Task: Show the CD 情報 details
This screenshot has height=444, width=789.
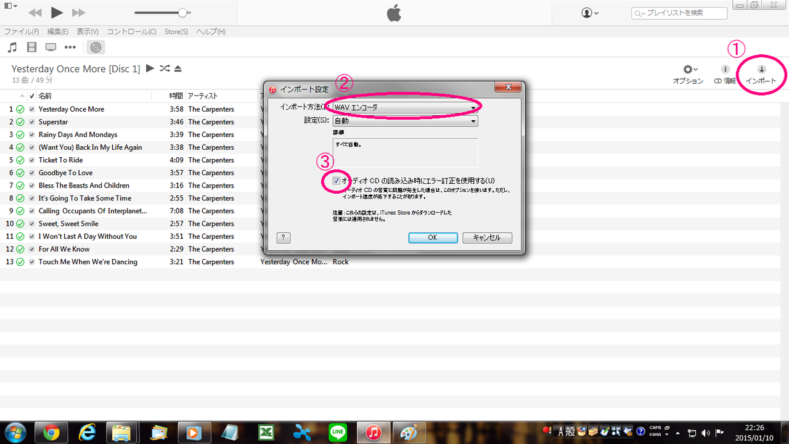Action: [x=725, y=74]
